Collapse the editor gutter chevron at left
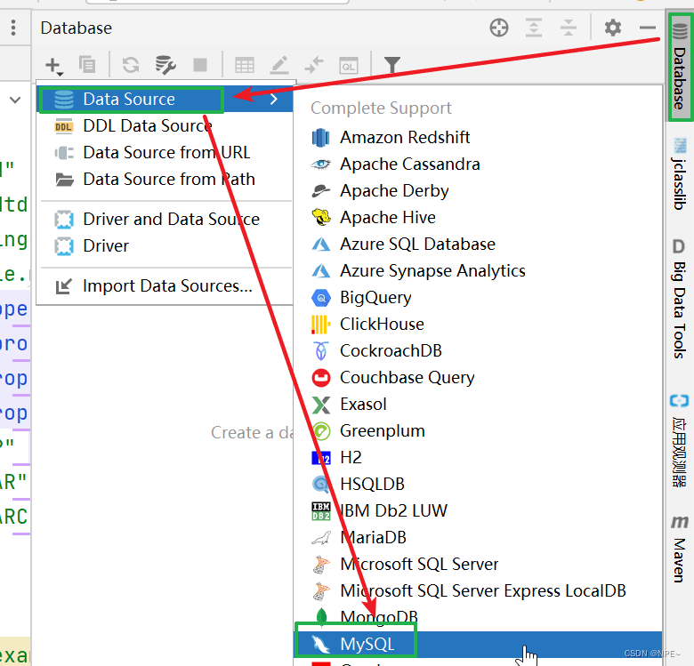The height and width of the screenshot is (666, 694). (x=15, y=100)
